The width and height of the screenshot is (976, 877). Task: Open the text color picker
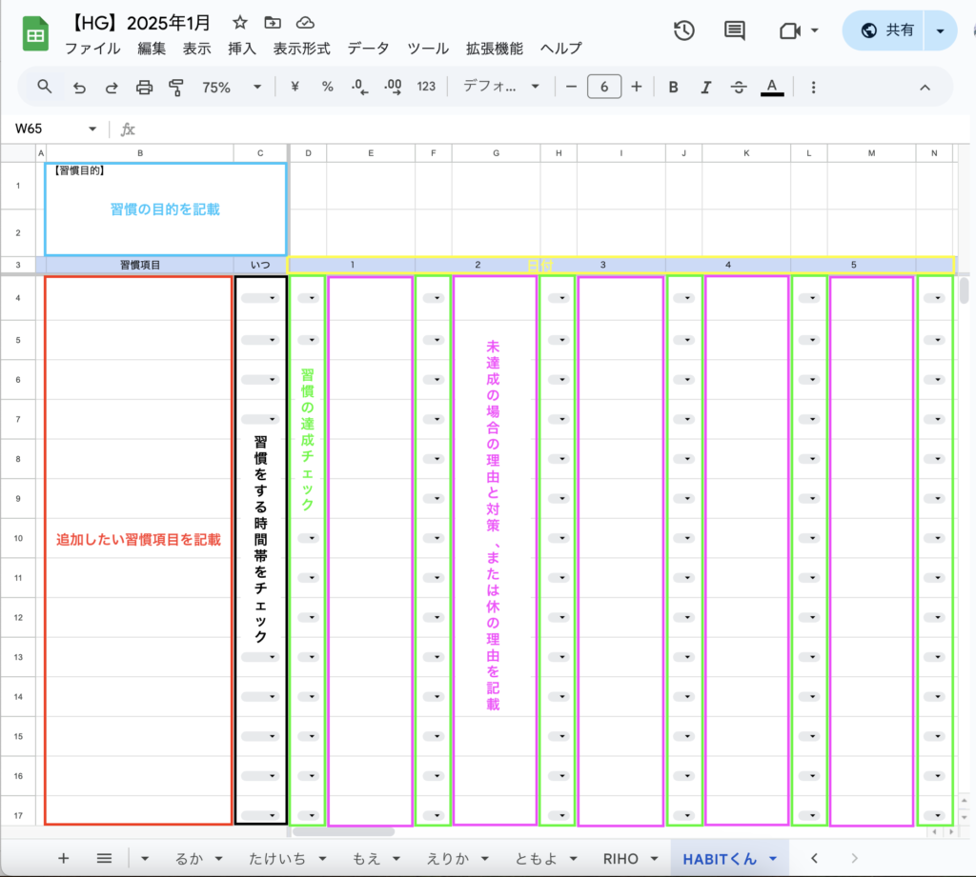pos(772,87)
